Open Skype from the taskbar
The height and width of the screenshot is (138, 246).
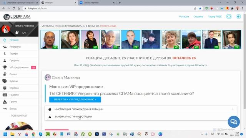(40, 134)
